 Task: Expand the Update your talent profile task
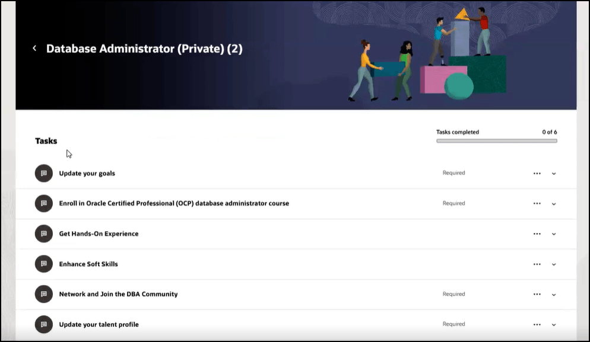tap(554, 324)
